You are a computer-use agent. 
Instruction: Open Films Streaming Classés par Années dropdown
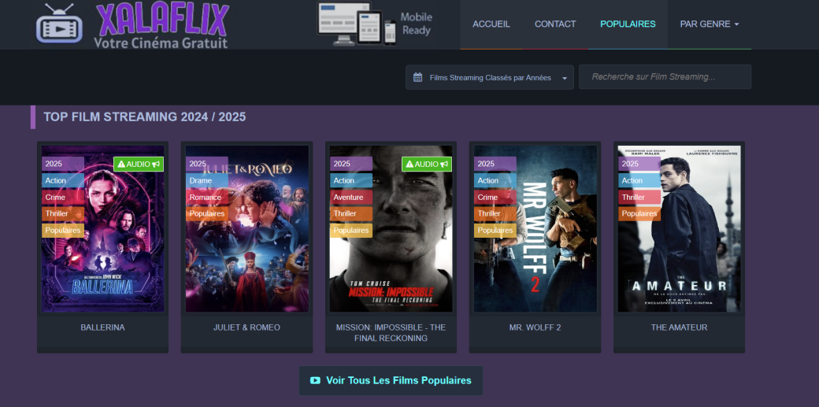click(x=490, y=77)
